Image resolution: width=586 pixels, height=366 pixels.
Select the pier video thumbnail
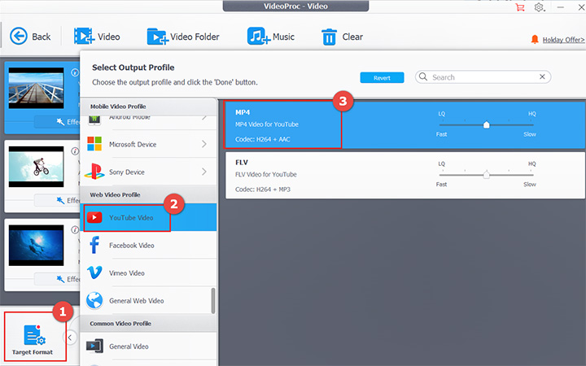click(36, 88)
